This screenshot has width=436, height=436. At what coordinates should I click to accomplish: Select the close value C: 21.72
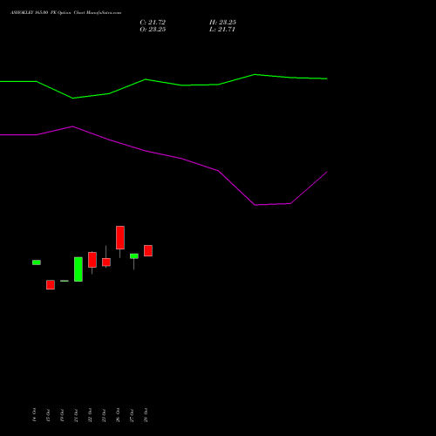tap(153, 23)
